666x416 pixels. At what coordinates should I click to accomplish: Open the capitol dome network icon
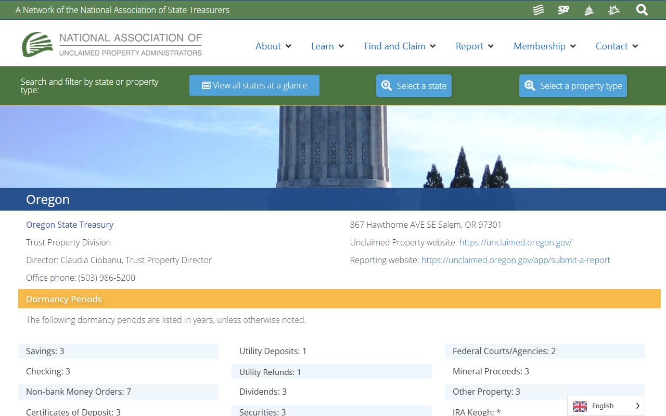(x=589, y=10)
